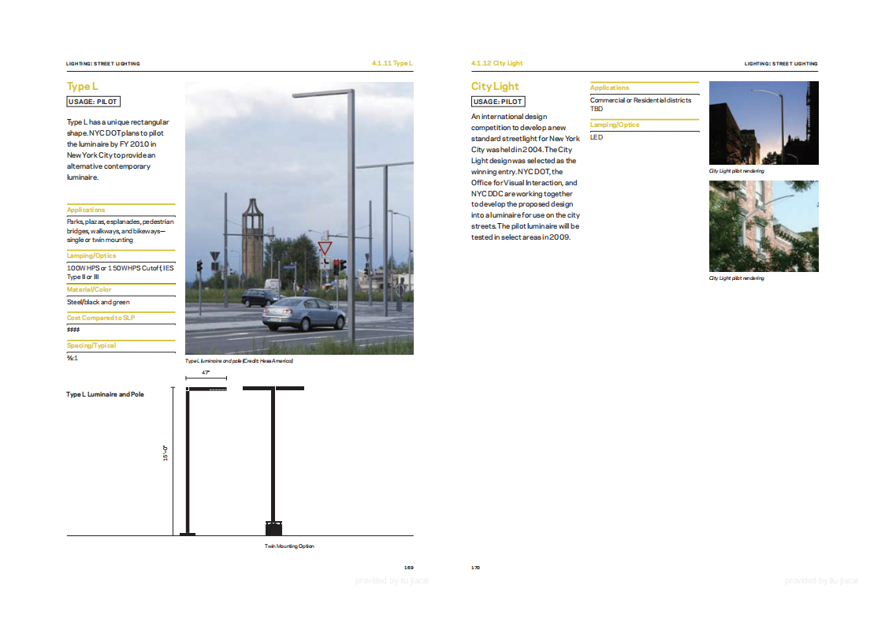Select the USAGE: PILOT box under City Light
Viewport: 885px width, 626px height.
click(498, 102)
